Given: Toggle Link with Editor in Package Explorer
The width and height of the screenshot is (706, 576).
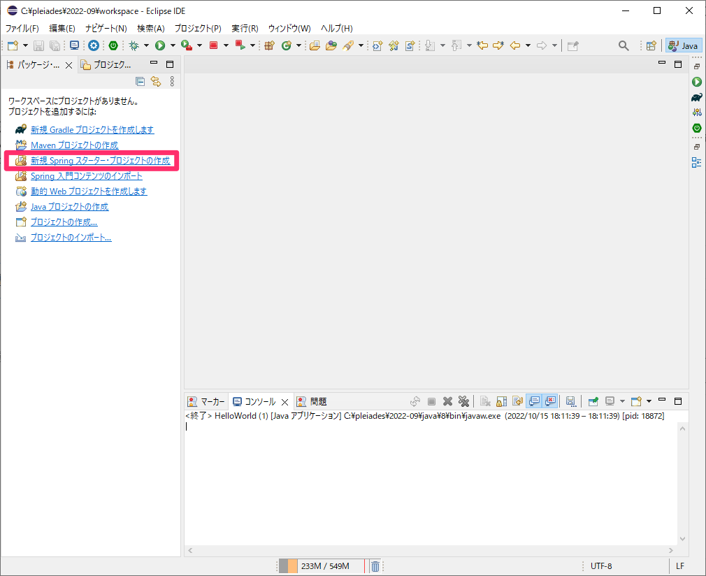Looking at the screenshot, I should pos(156,82).
